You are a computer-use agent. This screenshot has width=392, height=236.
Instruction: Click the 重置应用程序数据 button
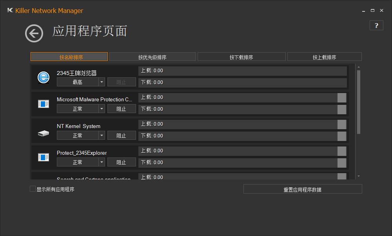point(303,188)
